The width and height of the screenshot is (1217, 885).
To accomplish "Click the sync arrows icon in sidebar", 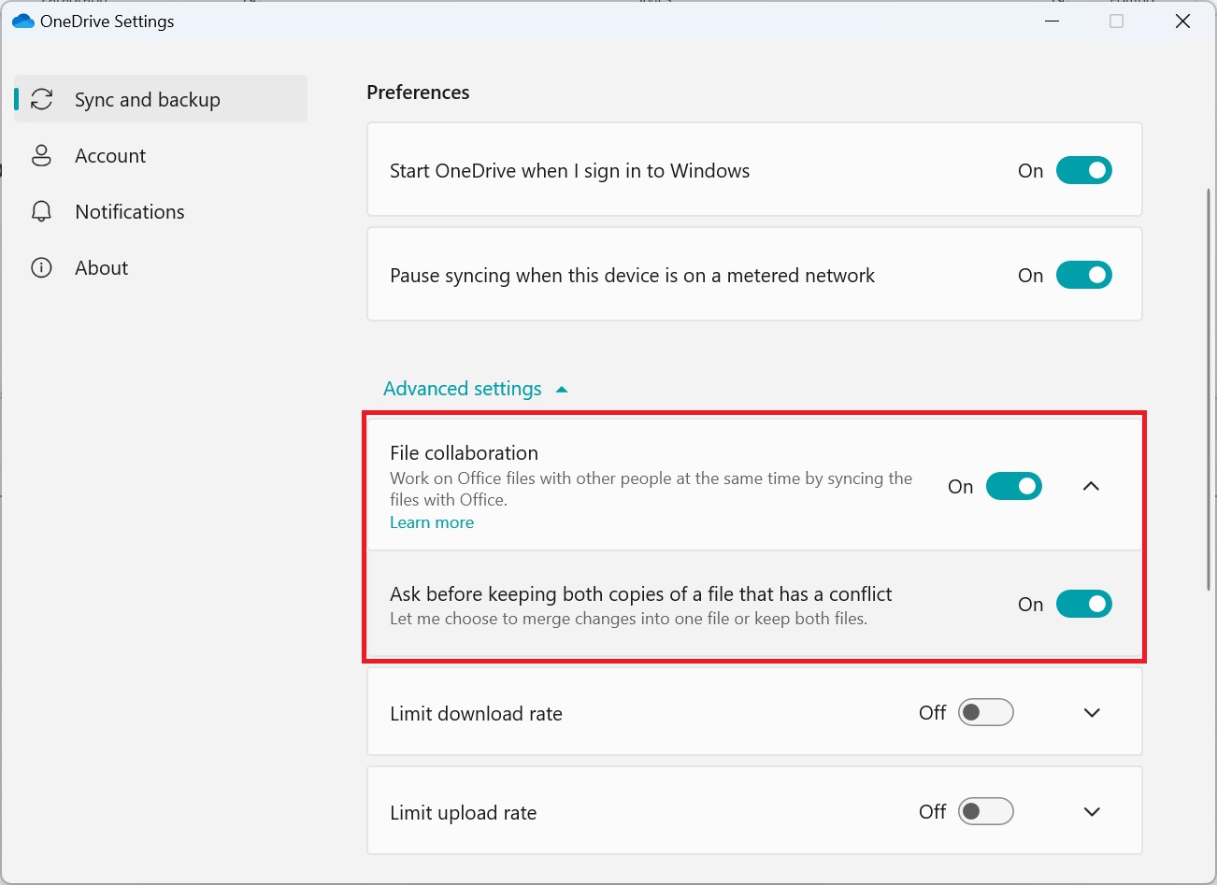I will 41,99.
